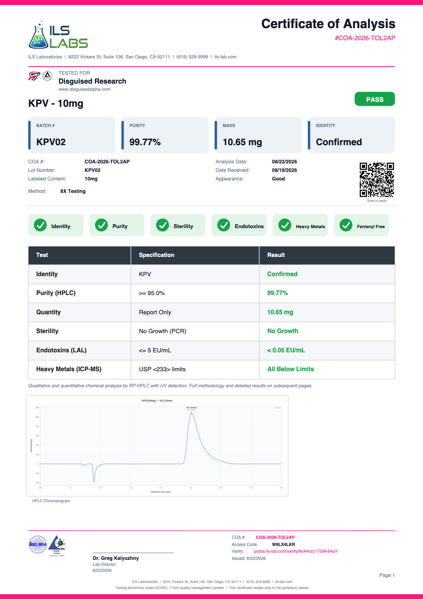
Task: Click the 'Heavy Metals (ICP-MS)' row label
Action: pyautogui.click(x=69, y=369)
